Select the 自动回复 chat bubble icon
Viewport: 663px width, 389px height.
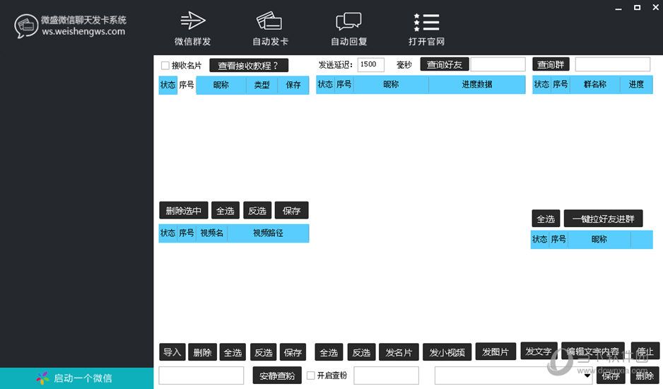click(348, 21)
